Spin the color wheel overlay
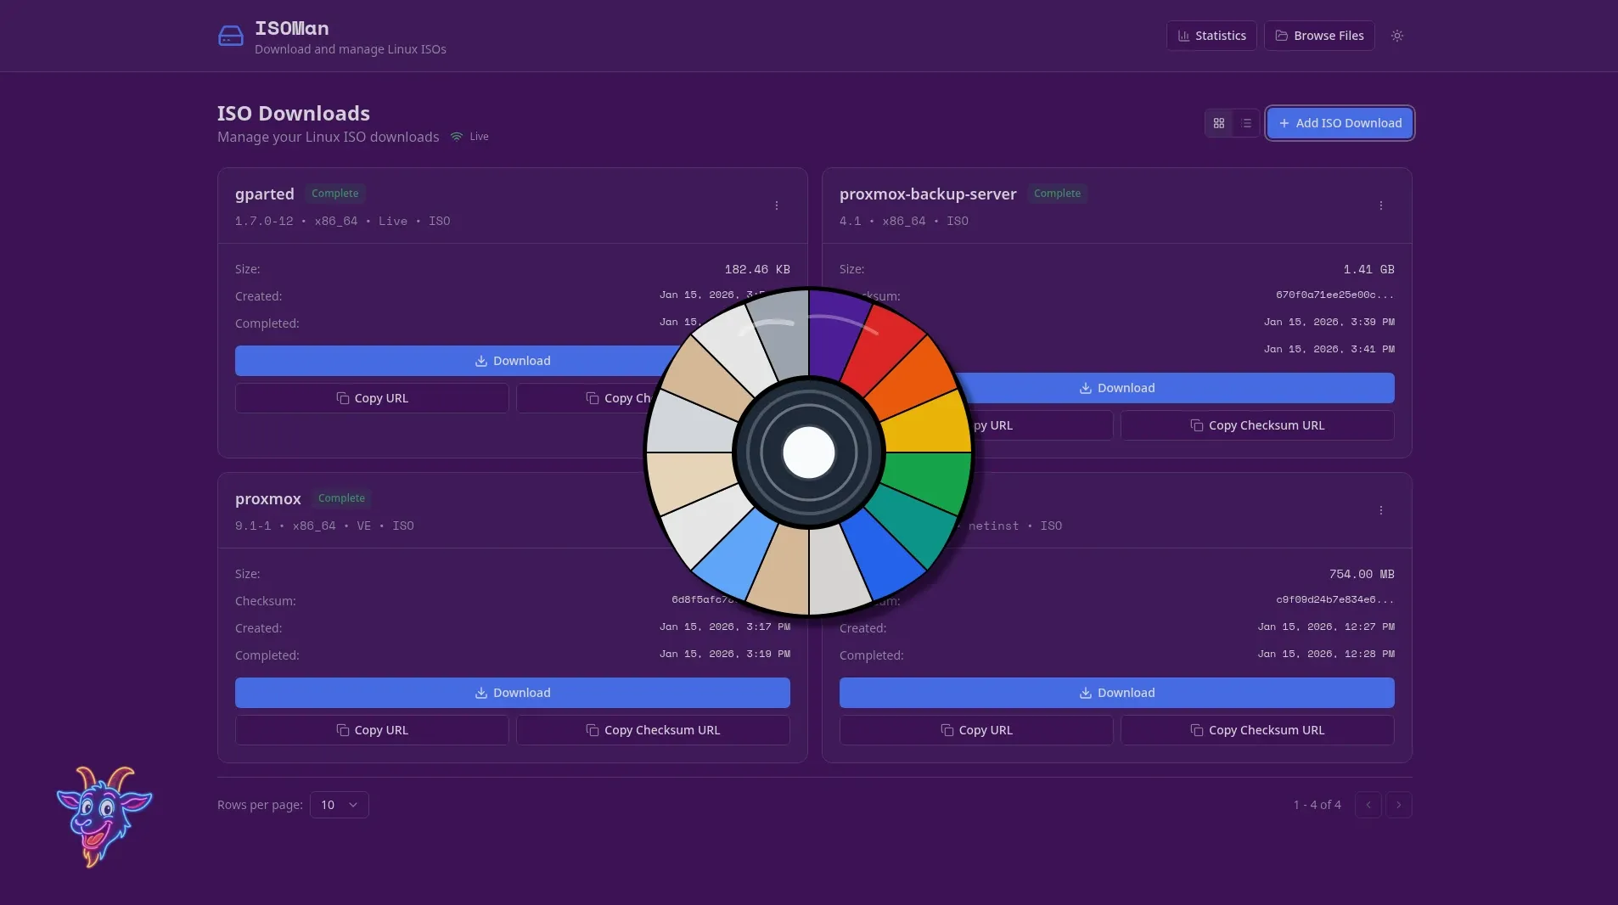This screenshot has height=905, width=1618. click(809, 453)
